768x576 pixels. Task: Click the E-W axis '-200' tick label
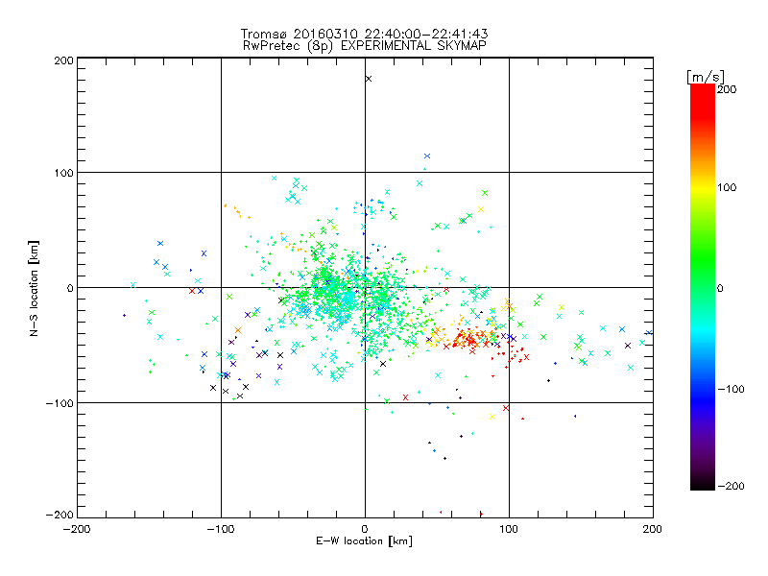78,529
